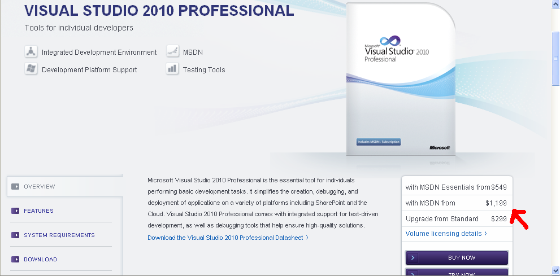Open the Features section
Screen dimensions: 560x276
point(38,211)
